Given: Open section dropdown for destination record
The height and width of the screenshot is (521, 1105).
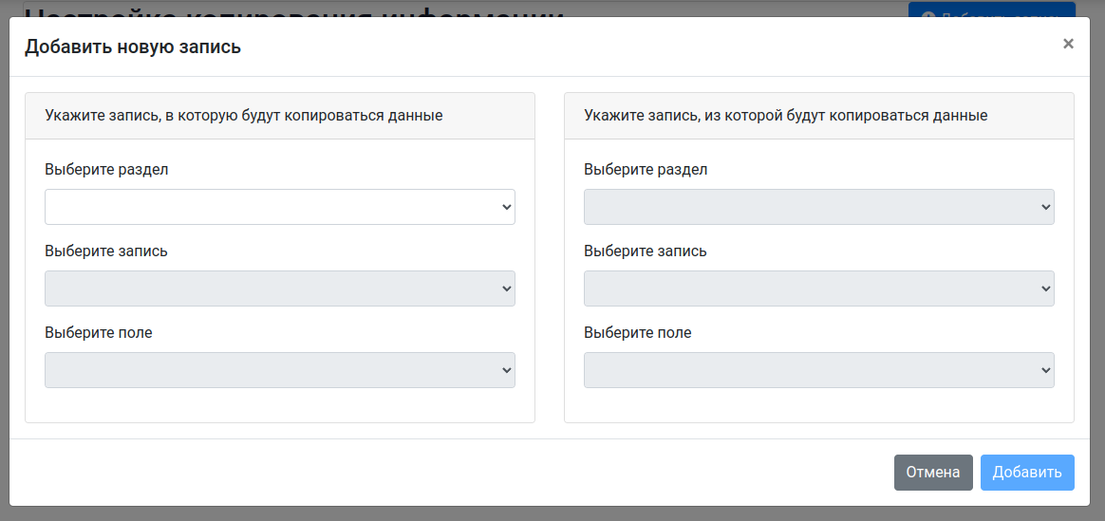Looking at the screenshot, I should tap(280, 207).
